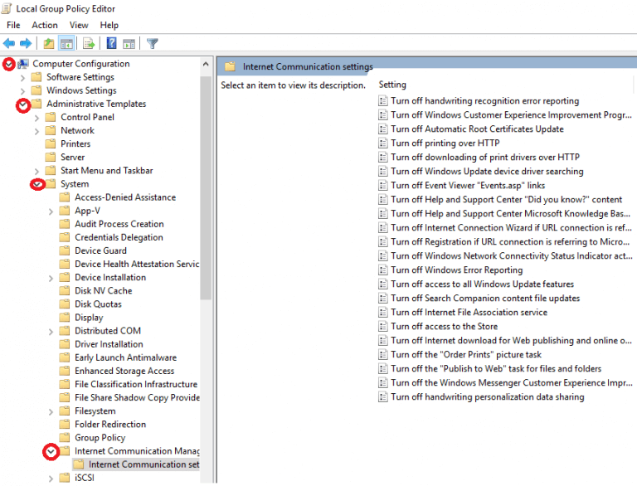Screen dimensions: 637x486
Task: Select Turn off access to all Windows Update features
Action: click(x=482, y=284)
